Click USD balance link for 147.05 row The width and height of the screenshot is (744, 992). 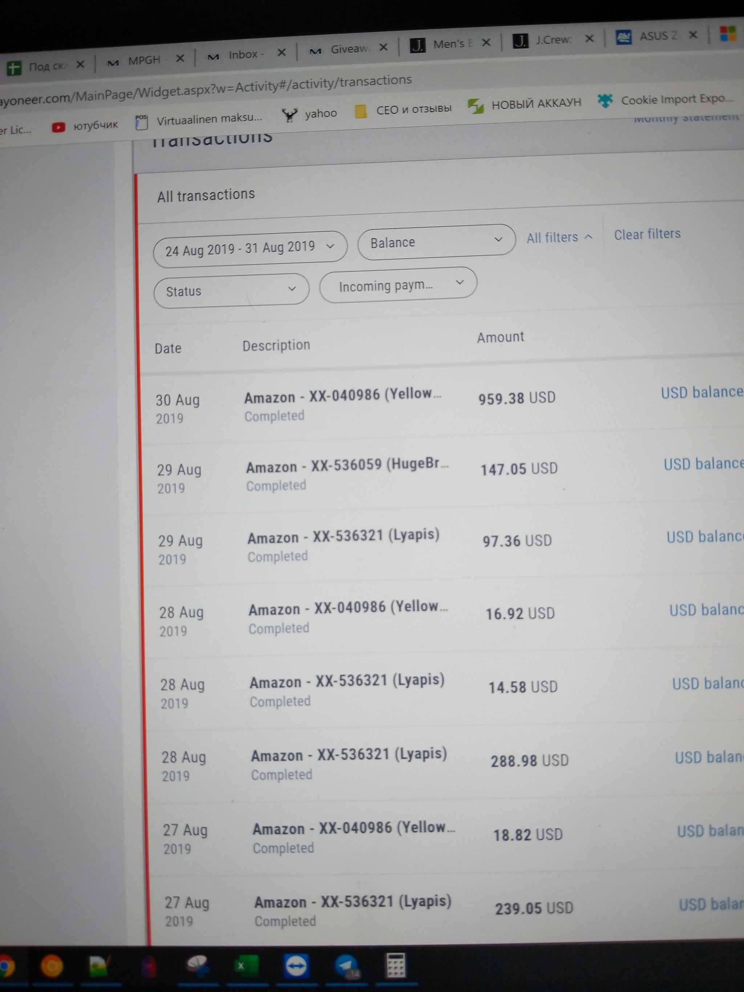pos(704,464)
